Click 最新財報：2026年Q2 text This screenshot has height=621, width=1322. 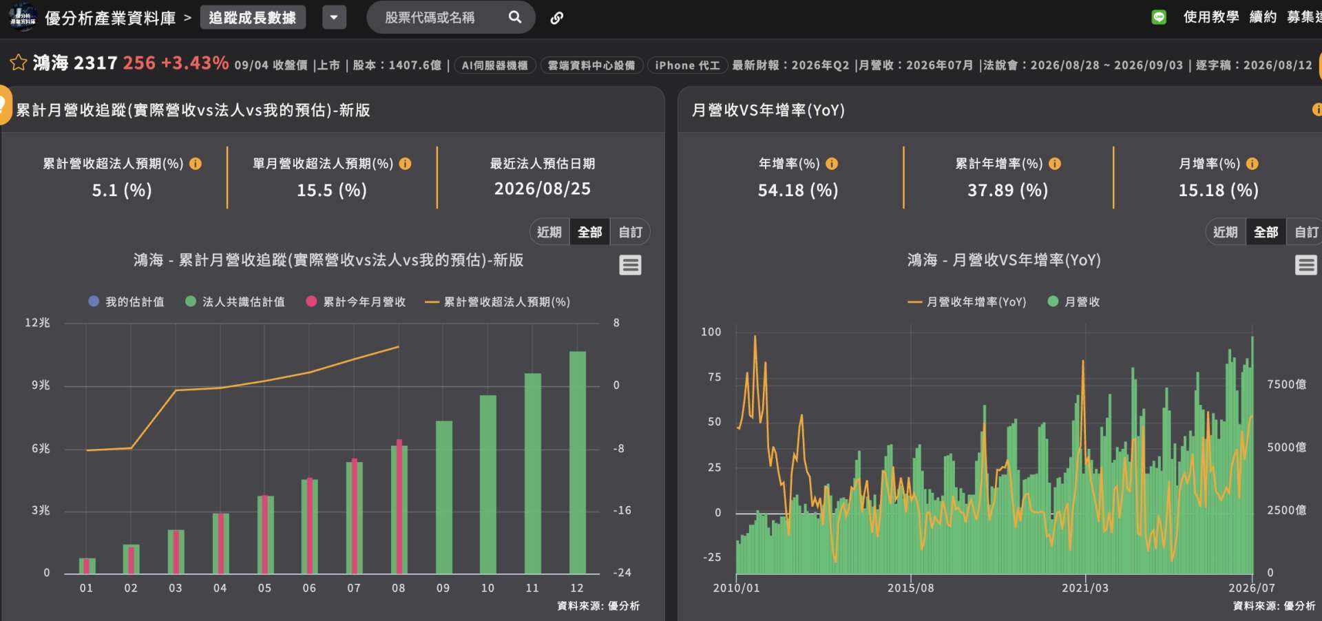[x=790, y=65]
